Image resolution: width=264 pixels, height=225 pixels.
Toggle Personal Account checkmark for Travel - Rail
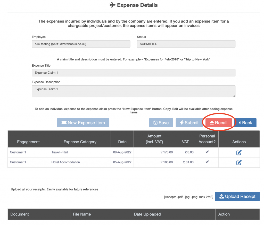tap(207, 152)
